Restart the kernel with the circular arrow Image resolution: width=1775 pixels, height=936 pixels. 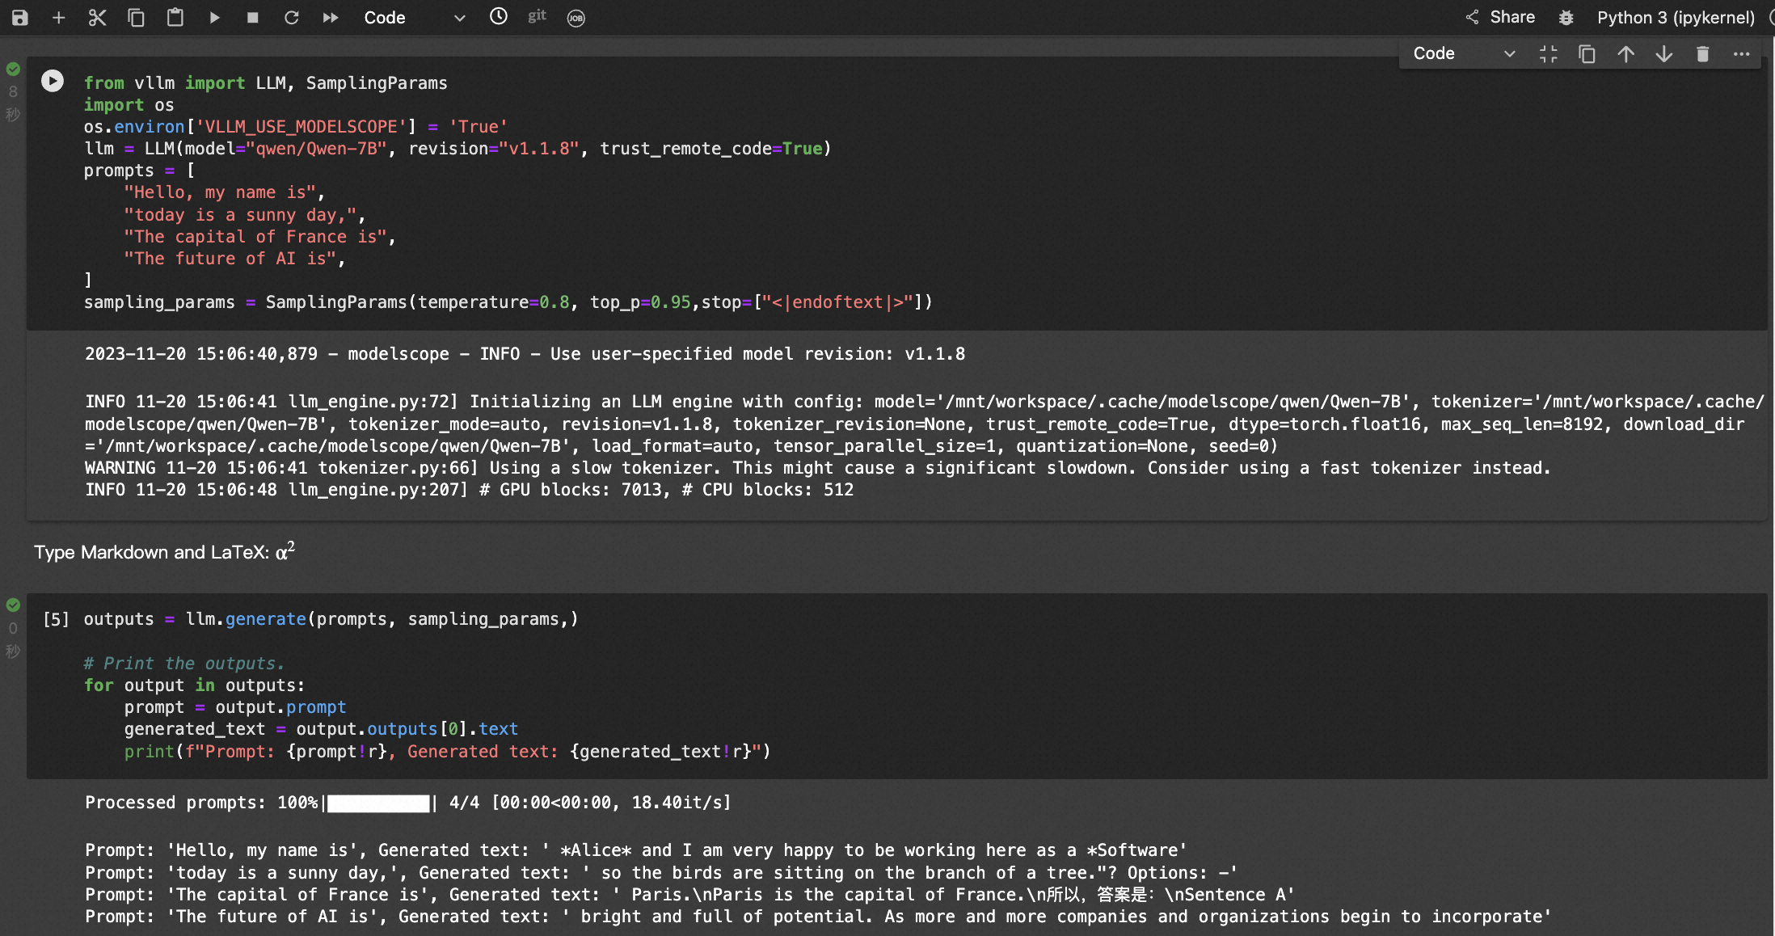click(x=292, y=17)
